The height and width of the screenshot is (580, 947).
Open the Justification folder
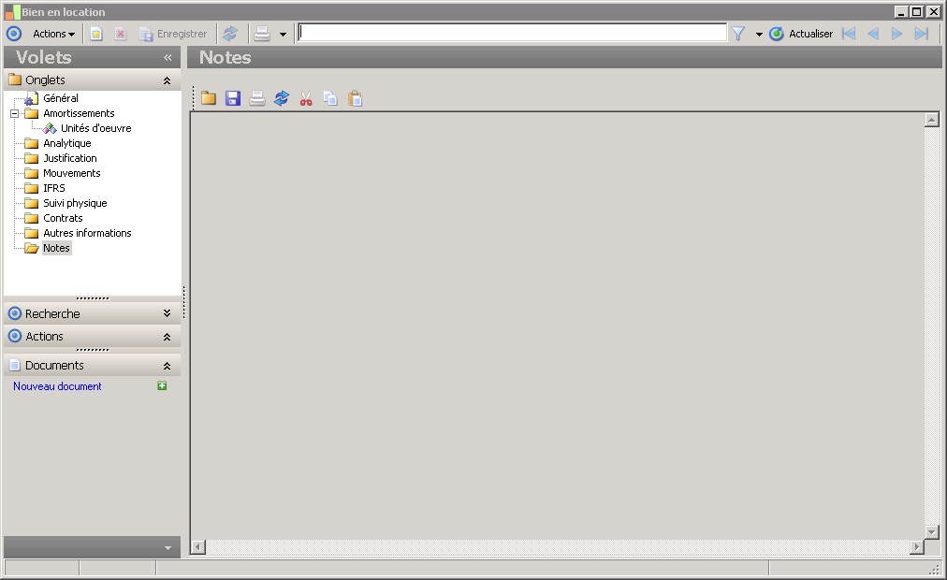pyautogui.click(x=69, y=158)
